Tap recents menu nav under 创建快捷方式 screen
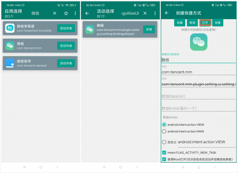 tap(183, 167)
